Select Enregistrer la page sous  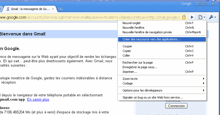tap(162, 67)
